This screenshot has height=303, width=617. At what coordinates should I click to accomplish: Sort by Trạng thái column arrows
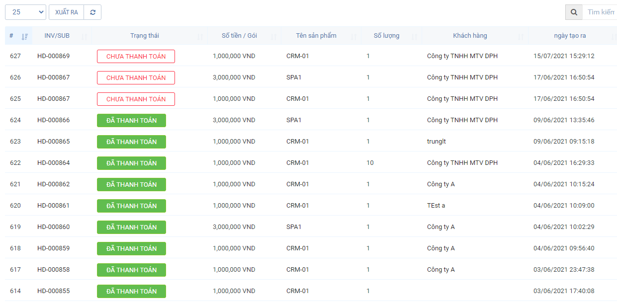pos(200,36)
